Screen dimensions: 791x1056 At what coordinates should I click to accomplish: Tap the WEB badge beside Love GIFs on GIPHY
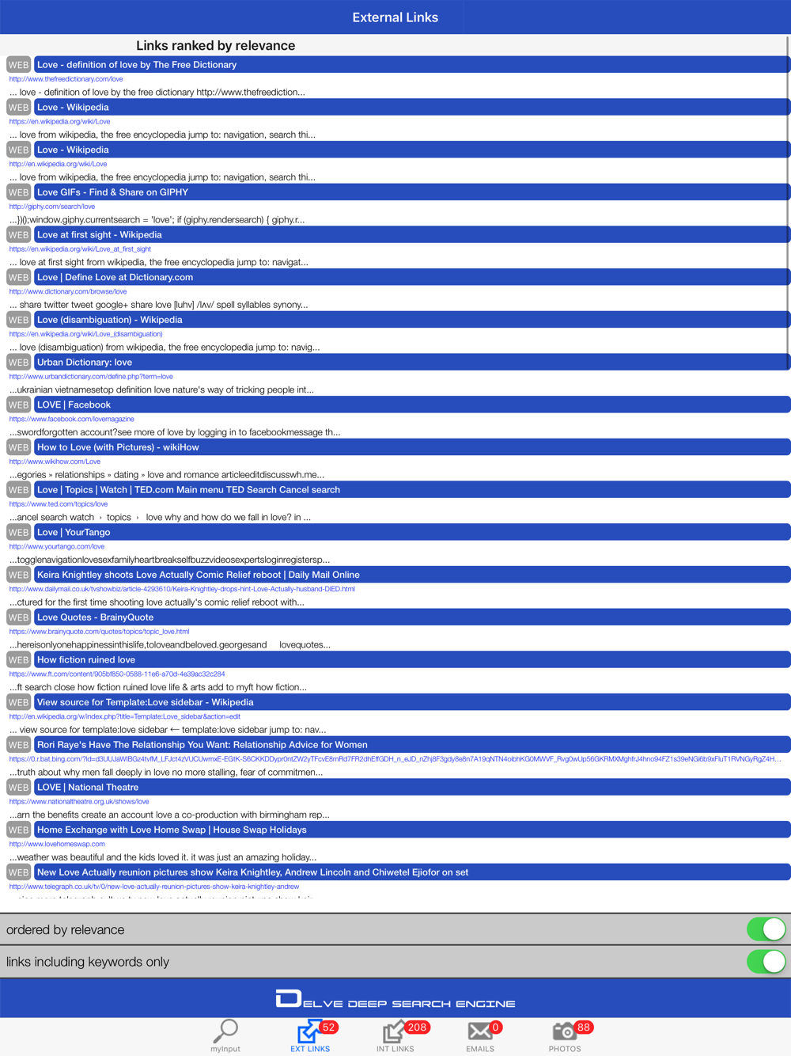click(x=18, y=192)
